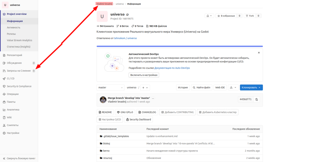
Task: Click commit message Update ru-enhancement.md
Action: pyautogui.click(x=162, y=136)
